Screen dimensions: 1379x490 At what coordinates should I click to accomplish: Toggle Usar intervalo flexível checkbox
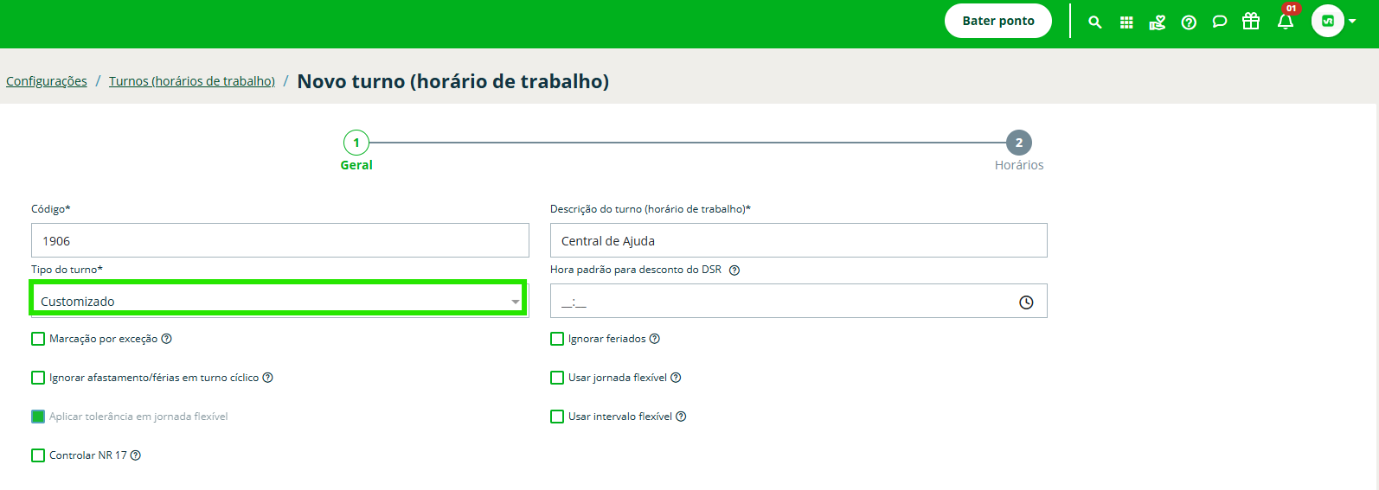click(557, 417)
